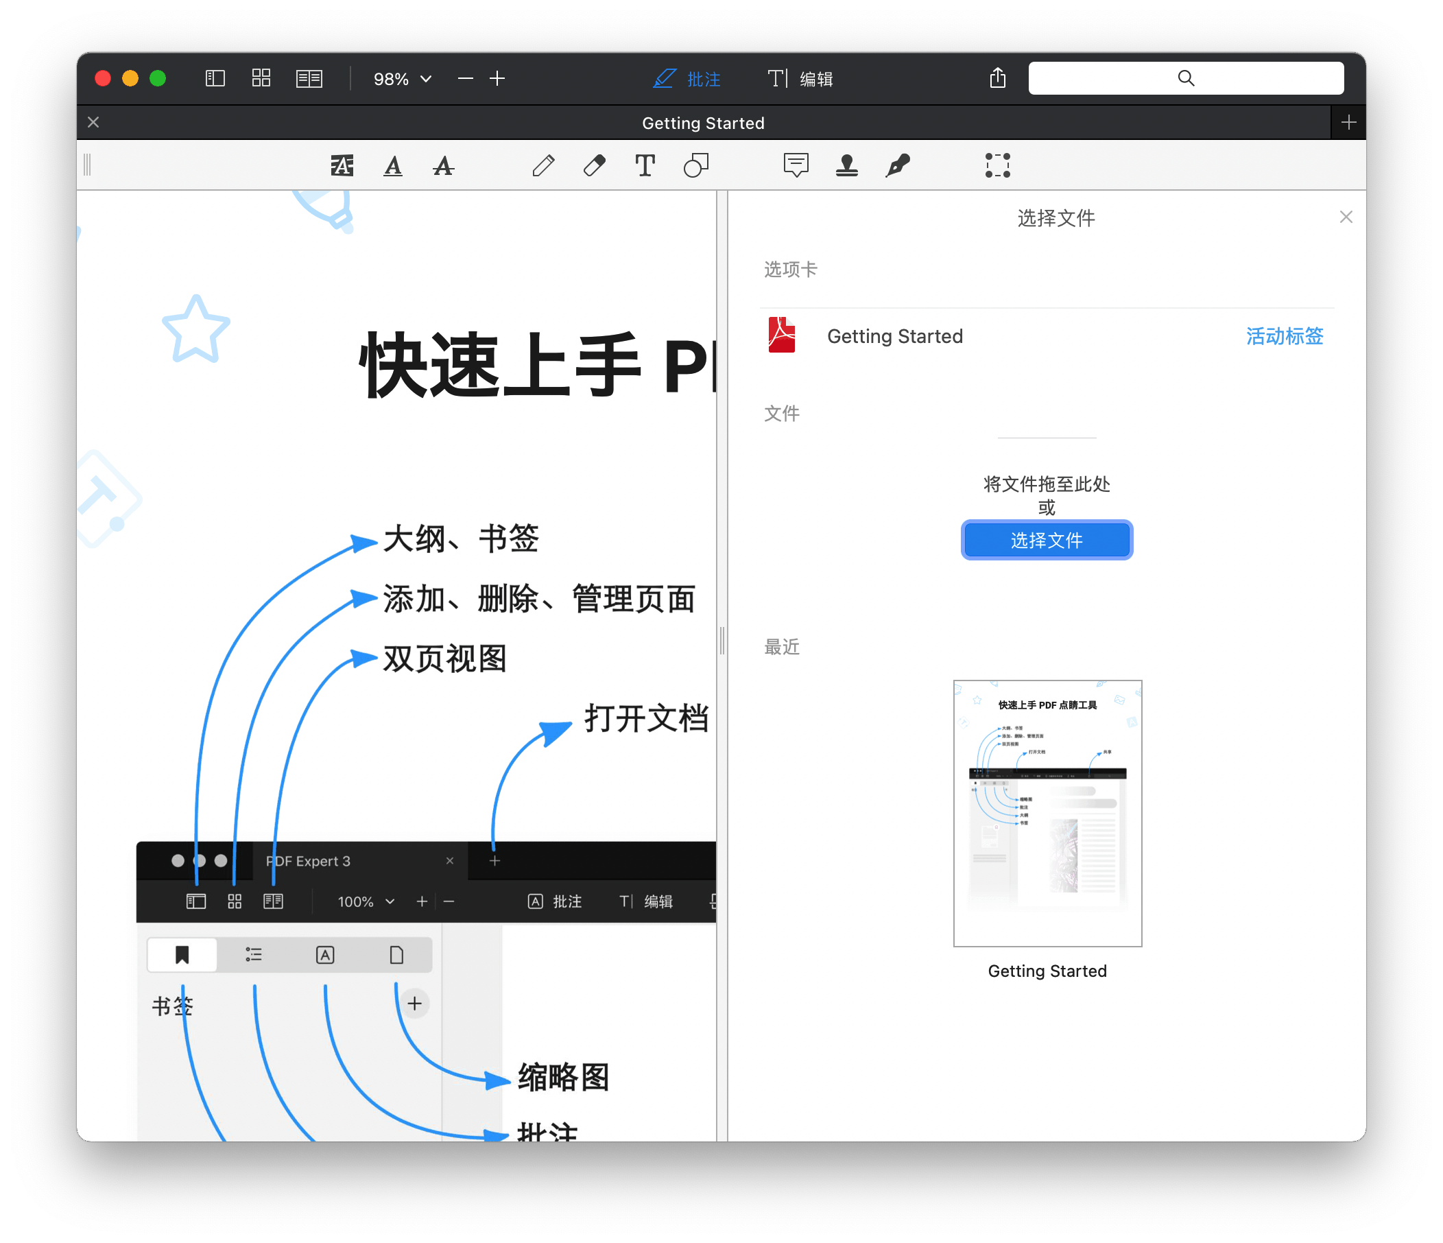Select the eraser tool
Image resolution: width=1443 pixels, height=1243 pixels.
(594, 166)
